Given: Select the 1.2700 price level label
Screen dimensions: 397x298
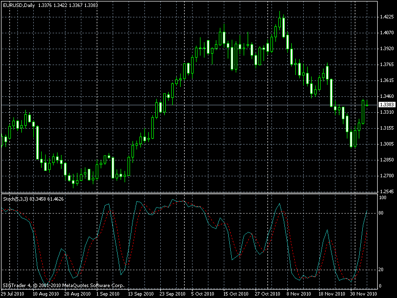Looking at the screenshot, I should click(x=387, y=176).
